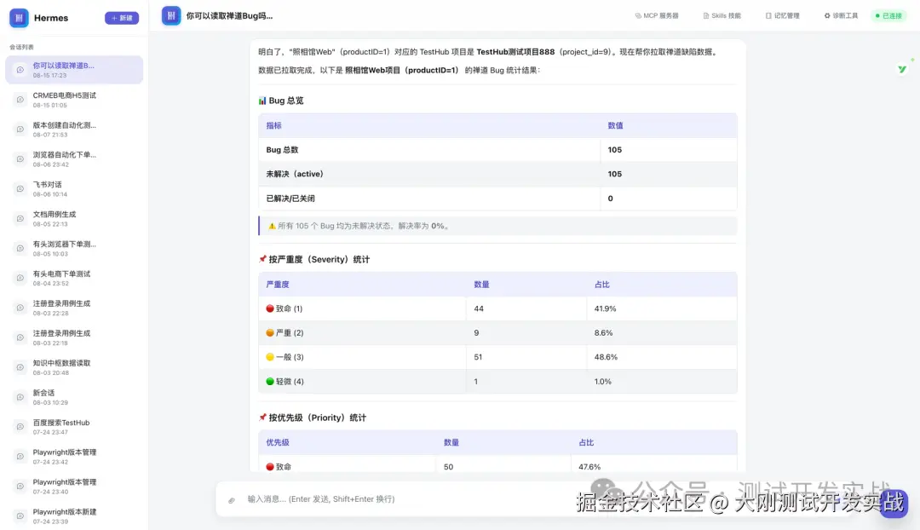Open 注册登录用例生成 dated 08-03 22:18
The image size is (920, 530).
tap(74, 337)
